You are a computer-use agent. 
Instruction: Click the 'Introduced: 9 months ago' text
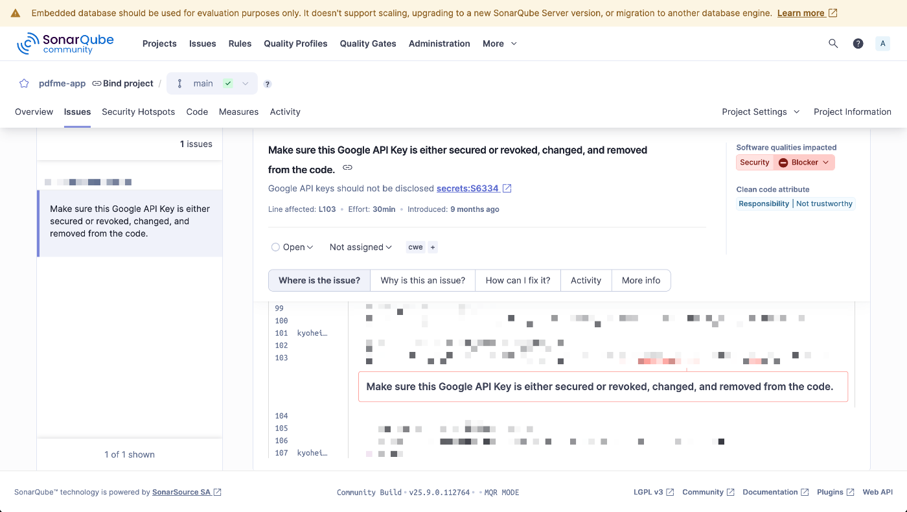(454, 209)
